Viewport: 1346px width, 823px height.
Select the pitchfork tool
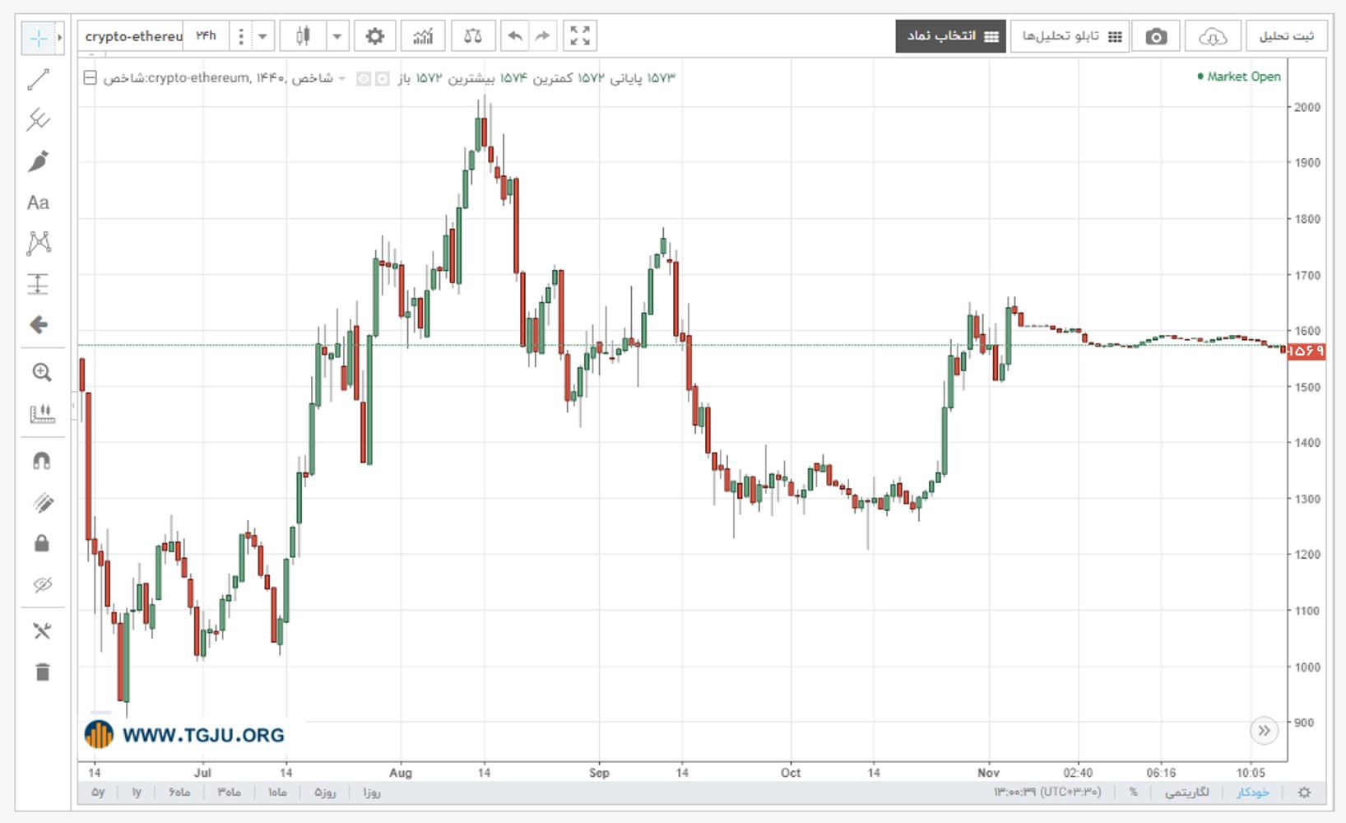point(38,120)
